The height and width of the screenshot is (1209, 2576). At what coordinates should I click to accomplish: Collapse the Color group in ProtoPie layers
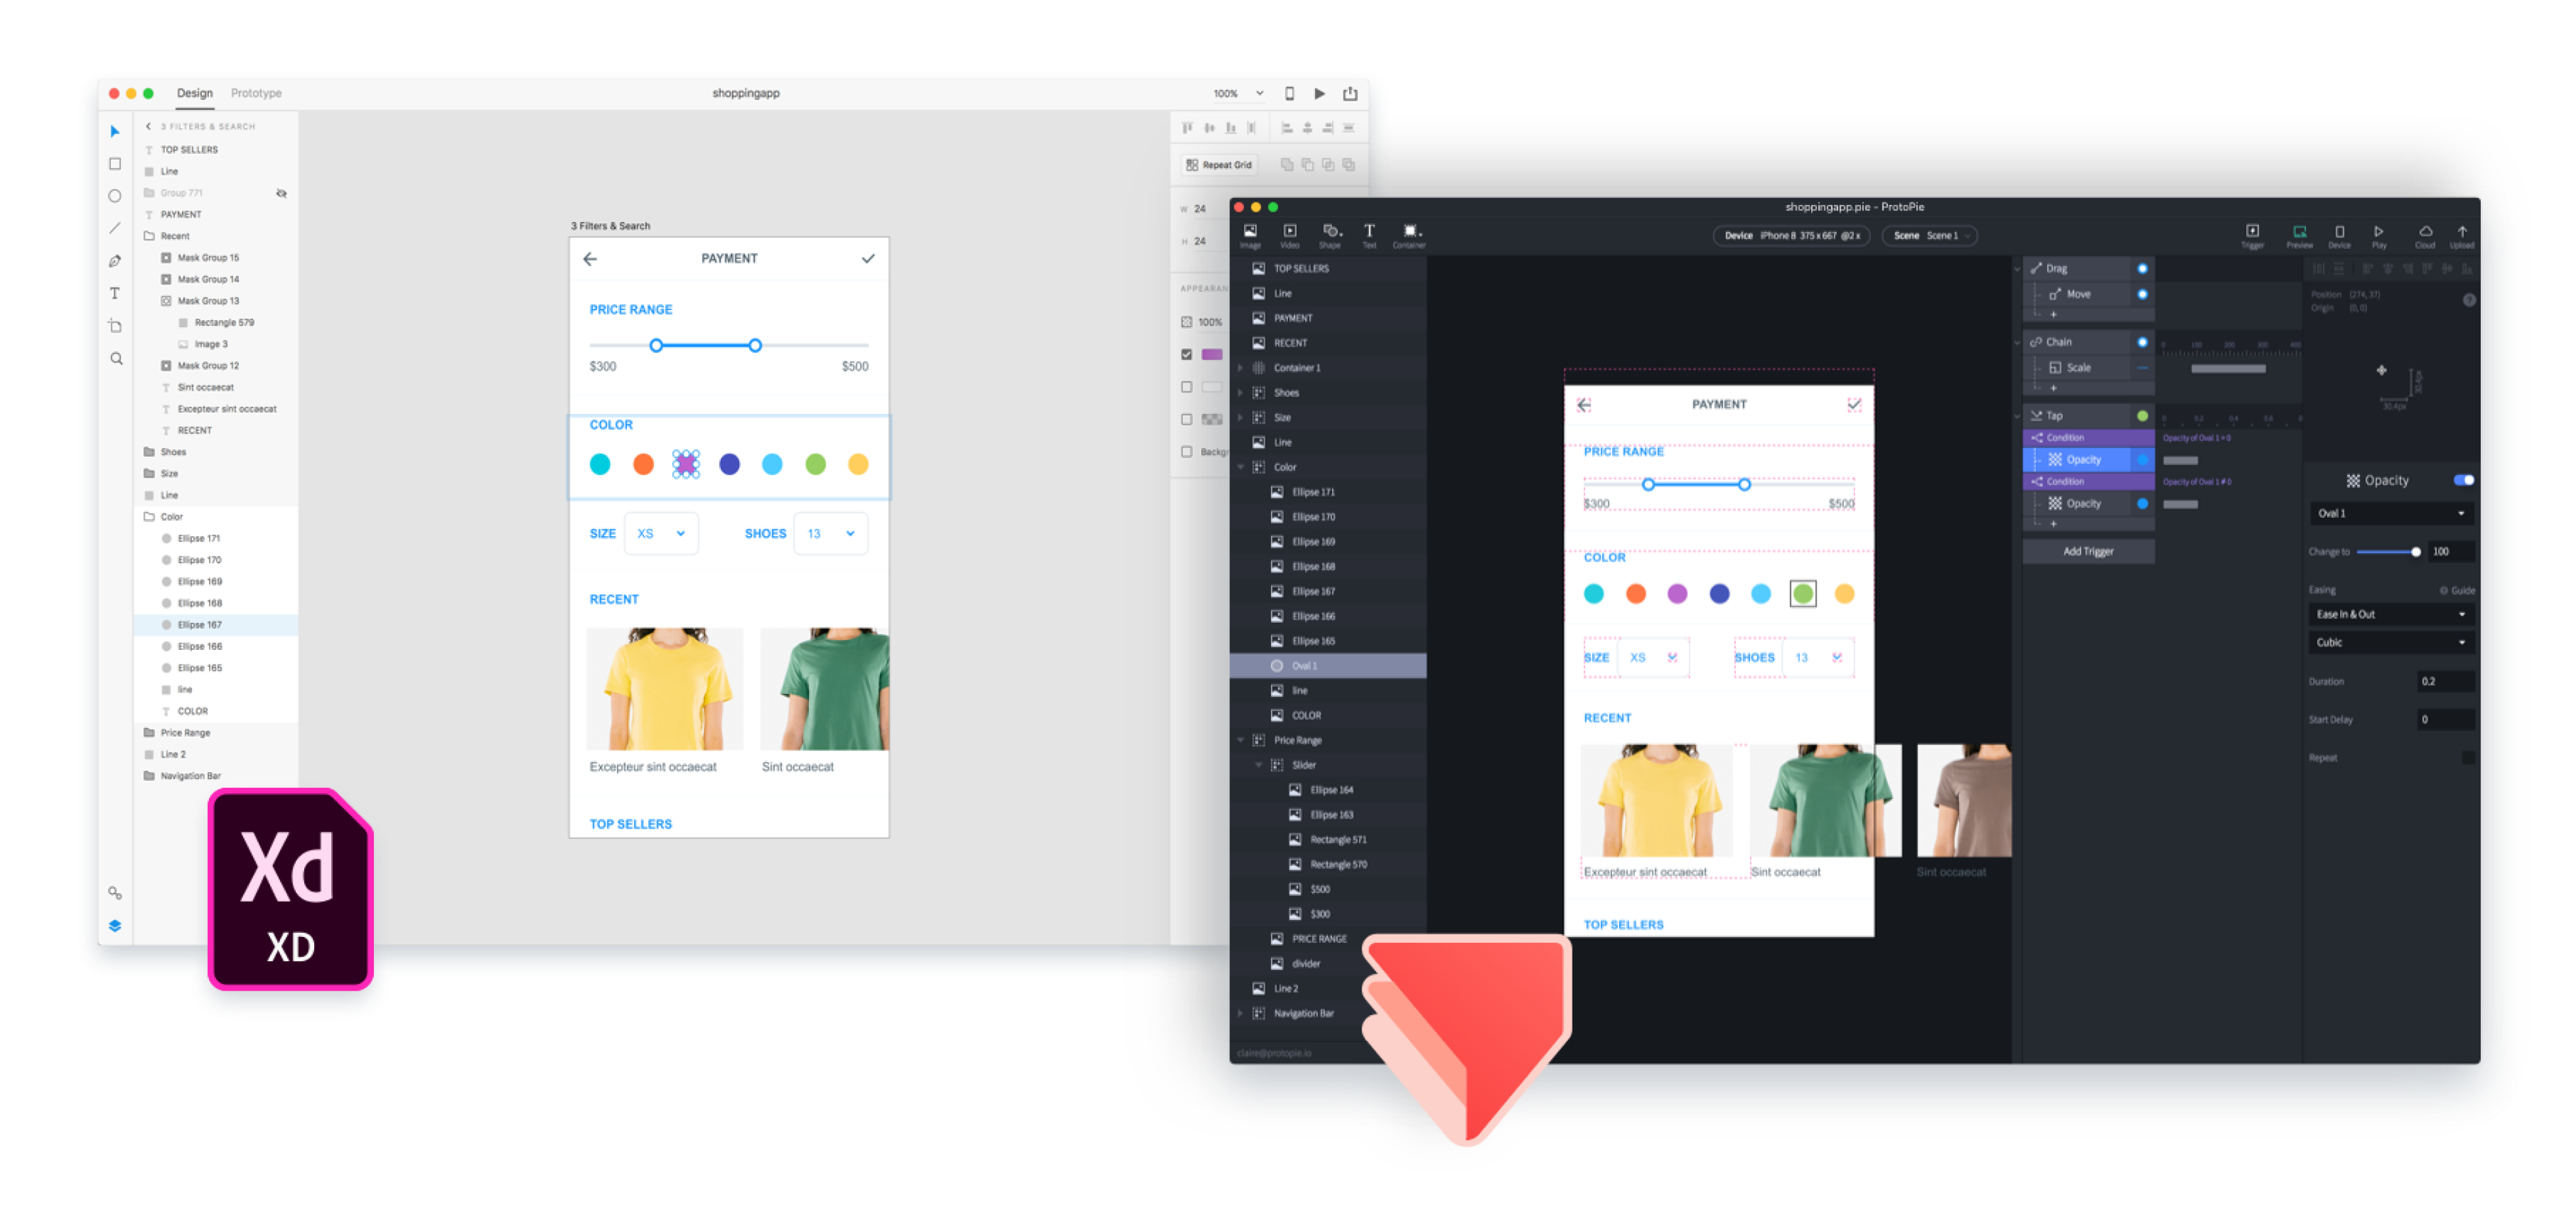point(1241,467)
